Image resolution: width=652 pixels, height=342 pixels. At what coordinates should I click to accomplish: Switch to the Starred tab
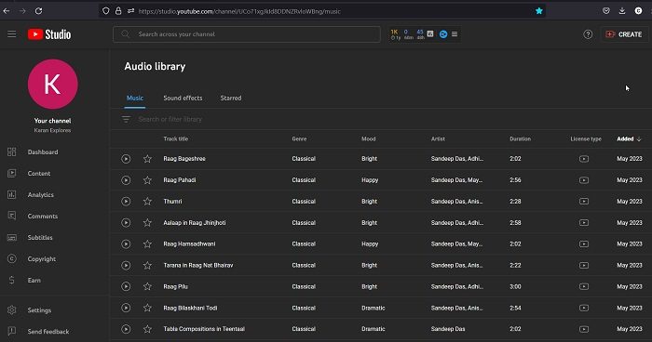pos(231,98)
